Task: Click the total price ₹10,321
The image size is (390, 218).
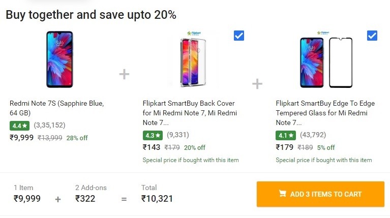Action: (x=157, y=199)
